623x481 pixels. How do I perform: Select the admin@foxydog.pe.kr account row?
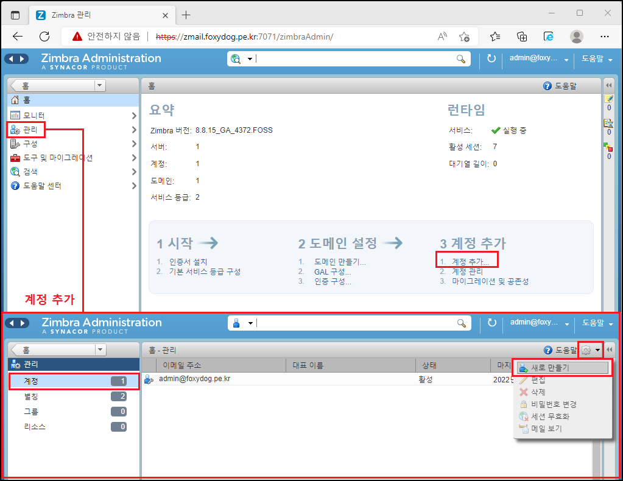pos(328,379)
